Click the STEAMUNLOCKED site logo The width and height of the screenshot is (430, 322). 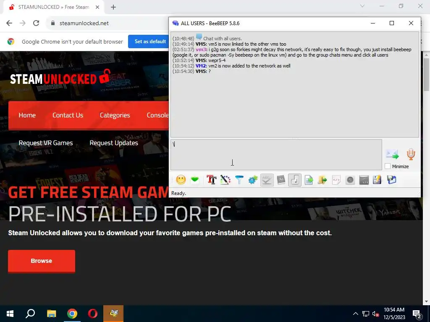click(x=60, y=78)
